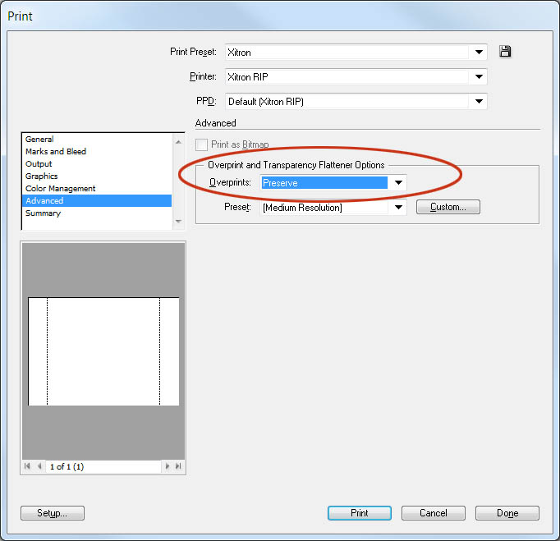Go to previous page in preview
Viewport: 560px width, 541px height.
coord(39,466)
